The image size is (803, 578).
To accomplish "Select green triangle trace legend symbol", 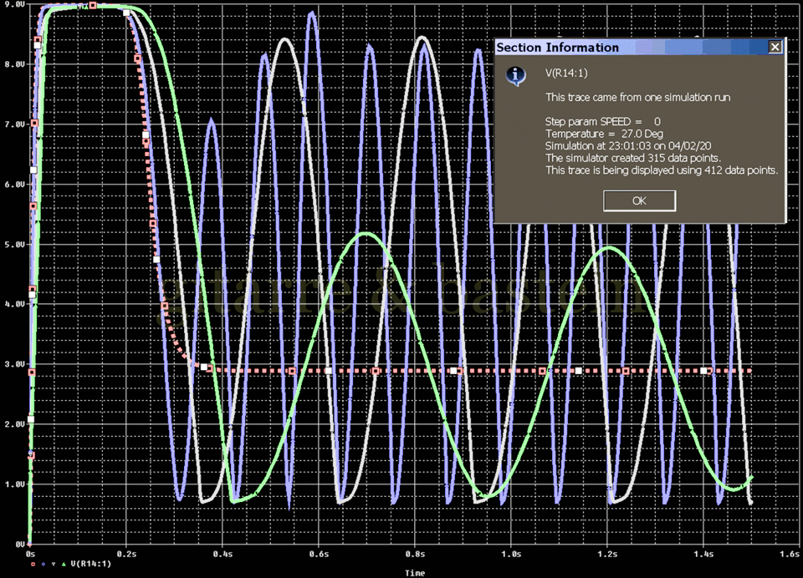I will (64, 564).
